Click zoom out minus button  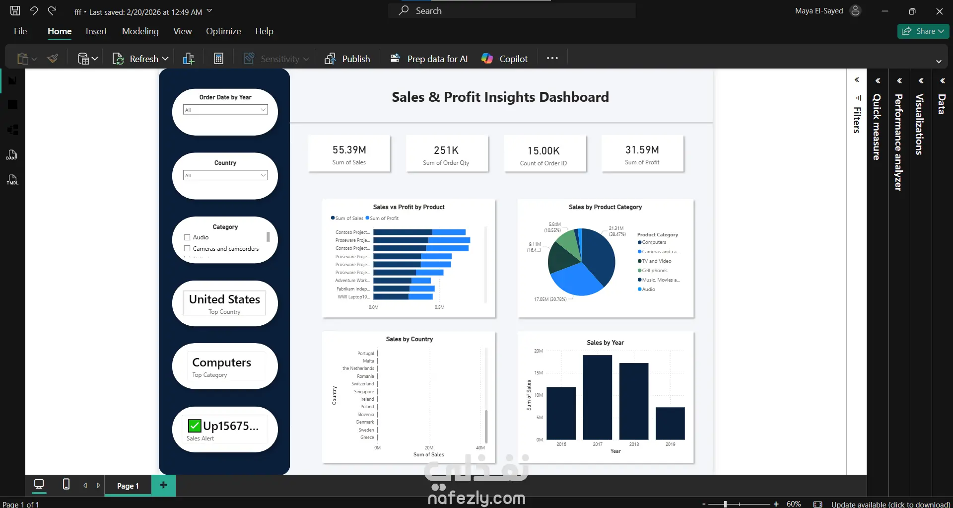[704, 504]
